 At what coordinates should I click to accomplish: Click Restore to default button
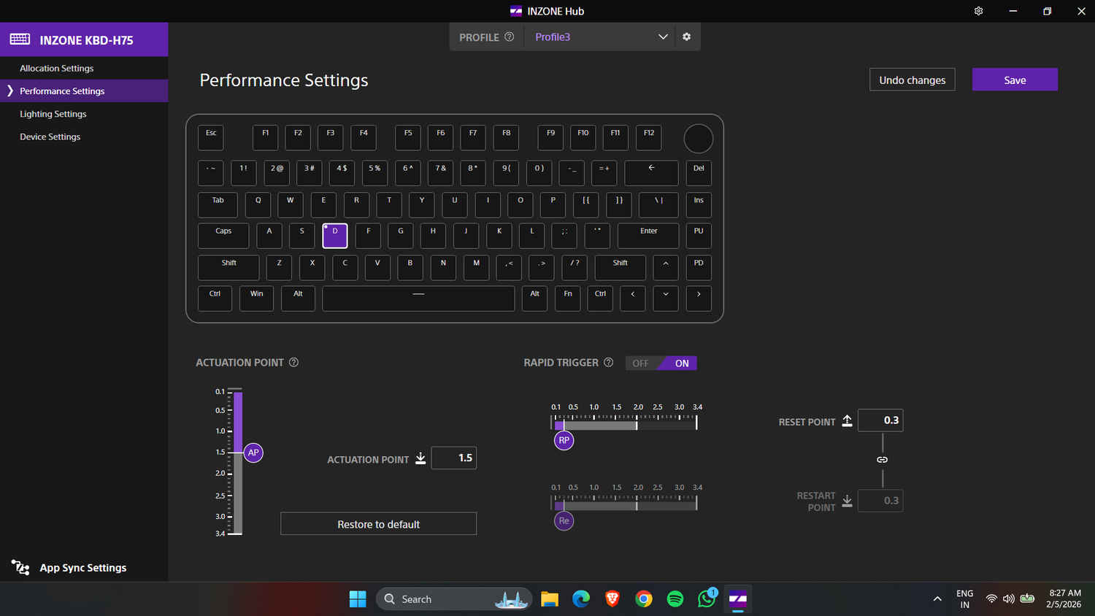(x=378, y=524)
